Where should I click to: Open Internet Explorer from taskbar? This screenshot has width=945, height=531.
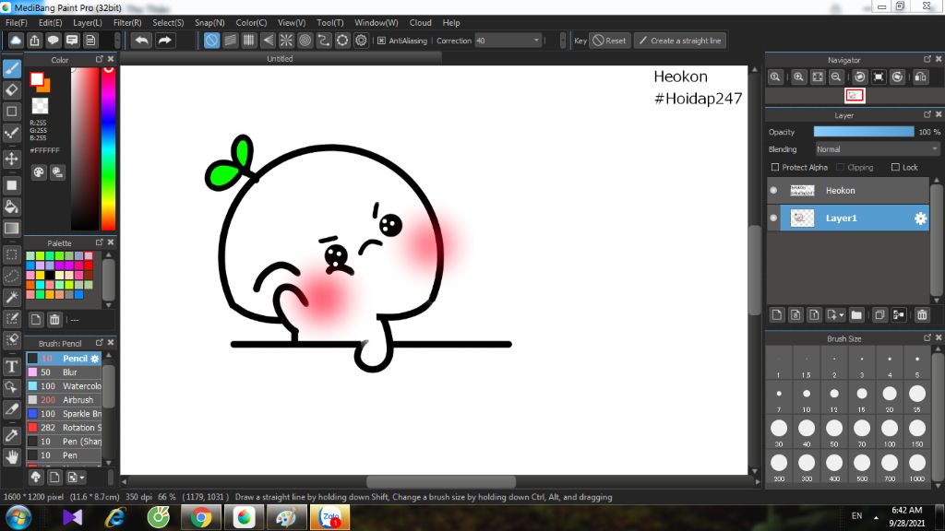[x=115, y=518]
